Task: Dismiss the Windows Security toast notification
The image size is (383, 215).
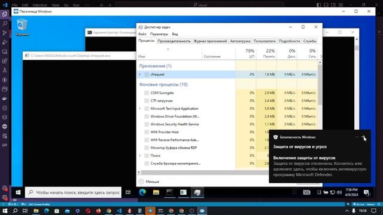Action: (363, 137)
